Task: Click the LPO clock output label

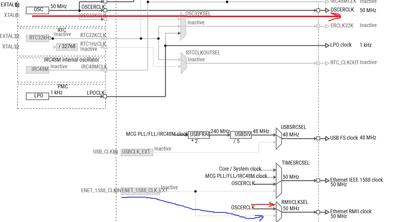Action: point(341,45)
